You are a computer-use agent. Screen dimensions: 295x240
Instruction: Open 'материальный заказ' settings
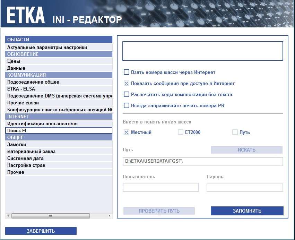(59, 151)
